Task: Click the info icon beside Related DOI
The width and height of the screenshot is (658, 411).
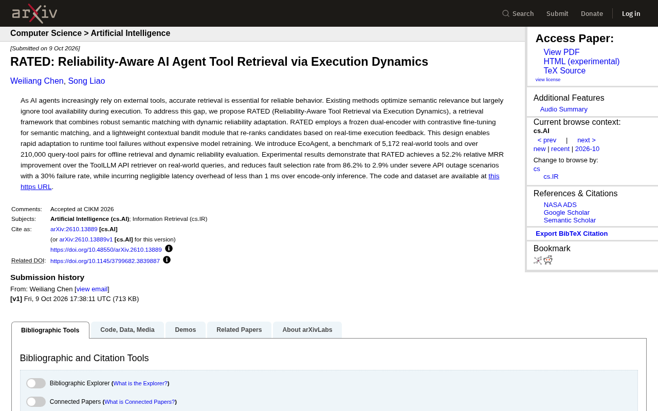Action: click(x=167, y=260)
